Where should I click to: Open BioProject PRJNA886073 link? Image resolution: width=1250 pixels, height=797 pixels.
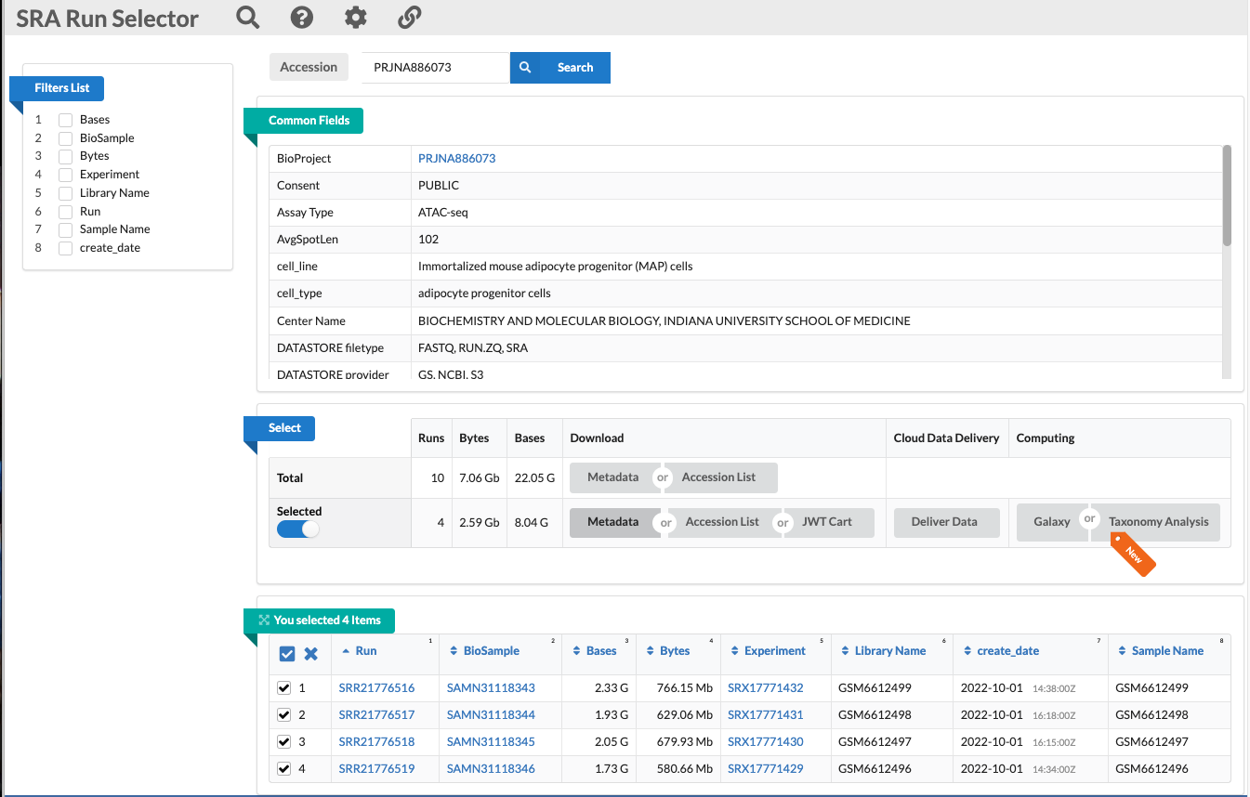pos(456,159)
